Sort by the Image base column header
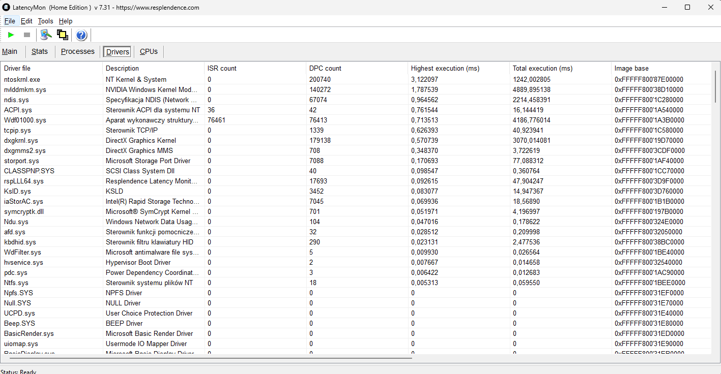Screen dimensions: 721x374 [x=661, y=68]
